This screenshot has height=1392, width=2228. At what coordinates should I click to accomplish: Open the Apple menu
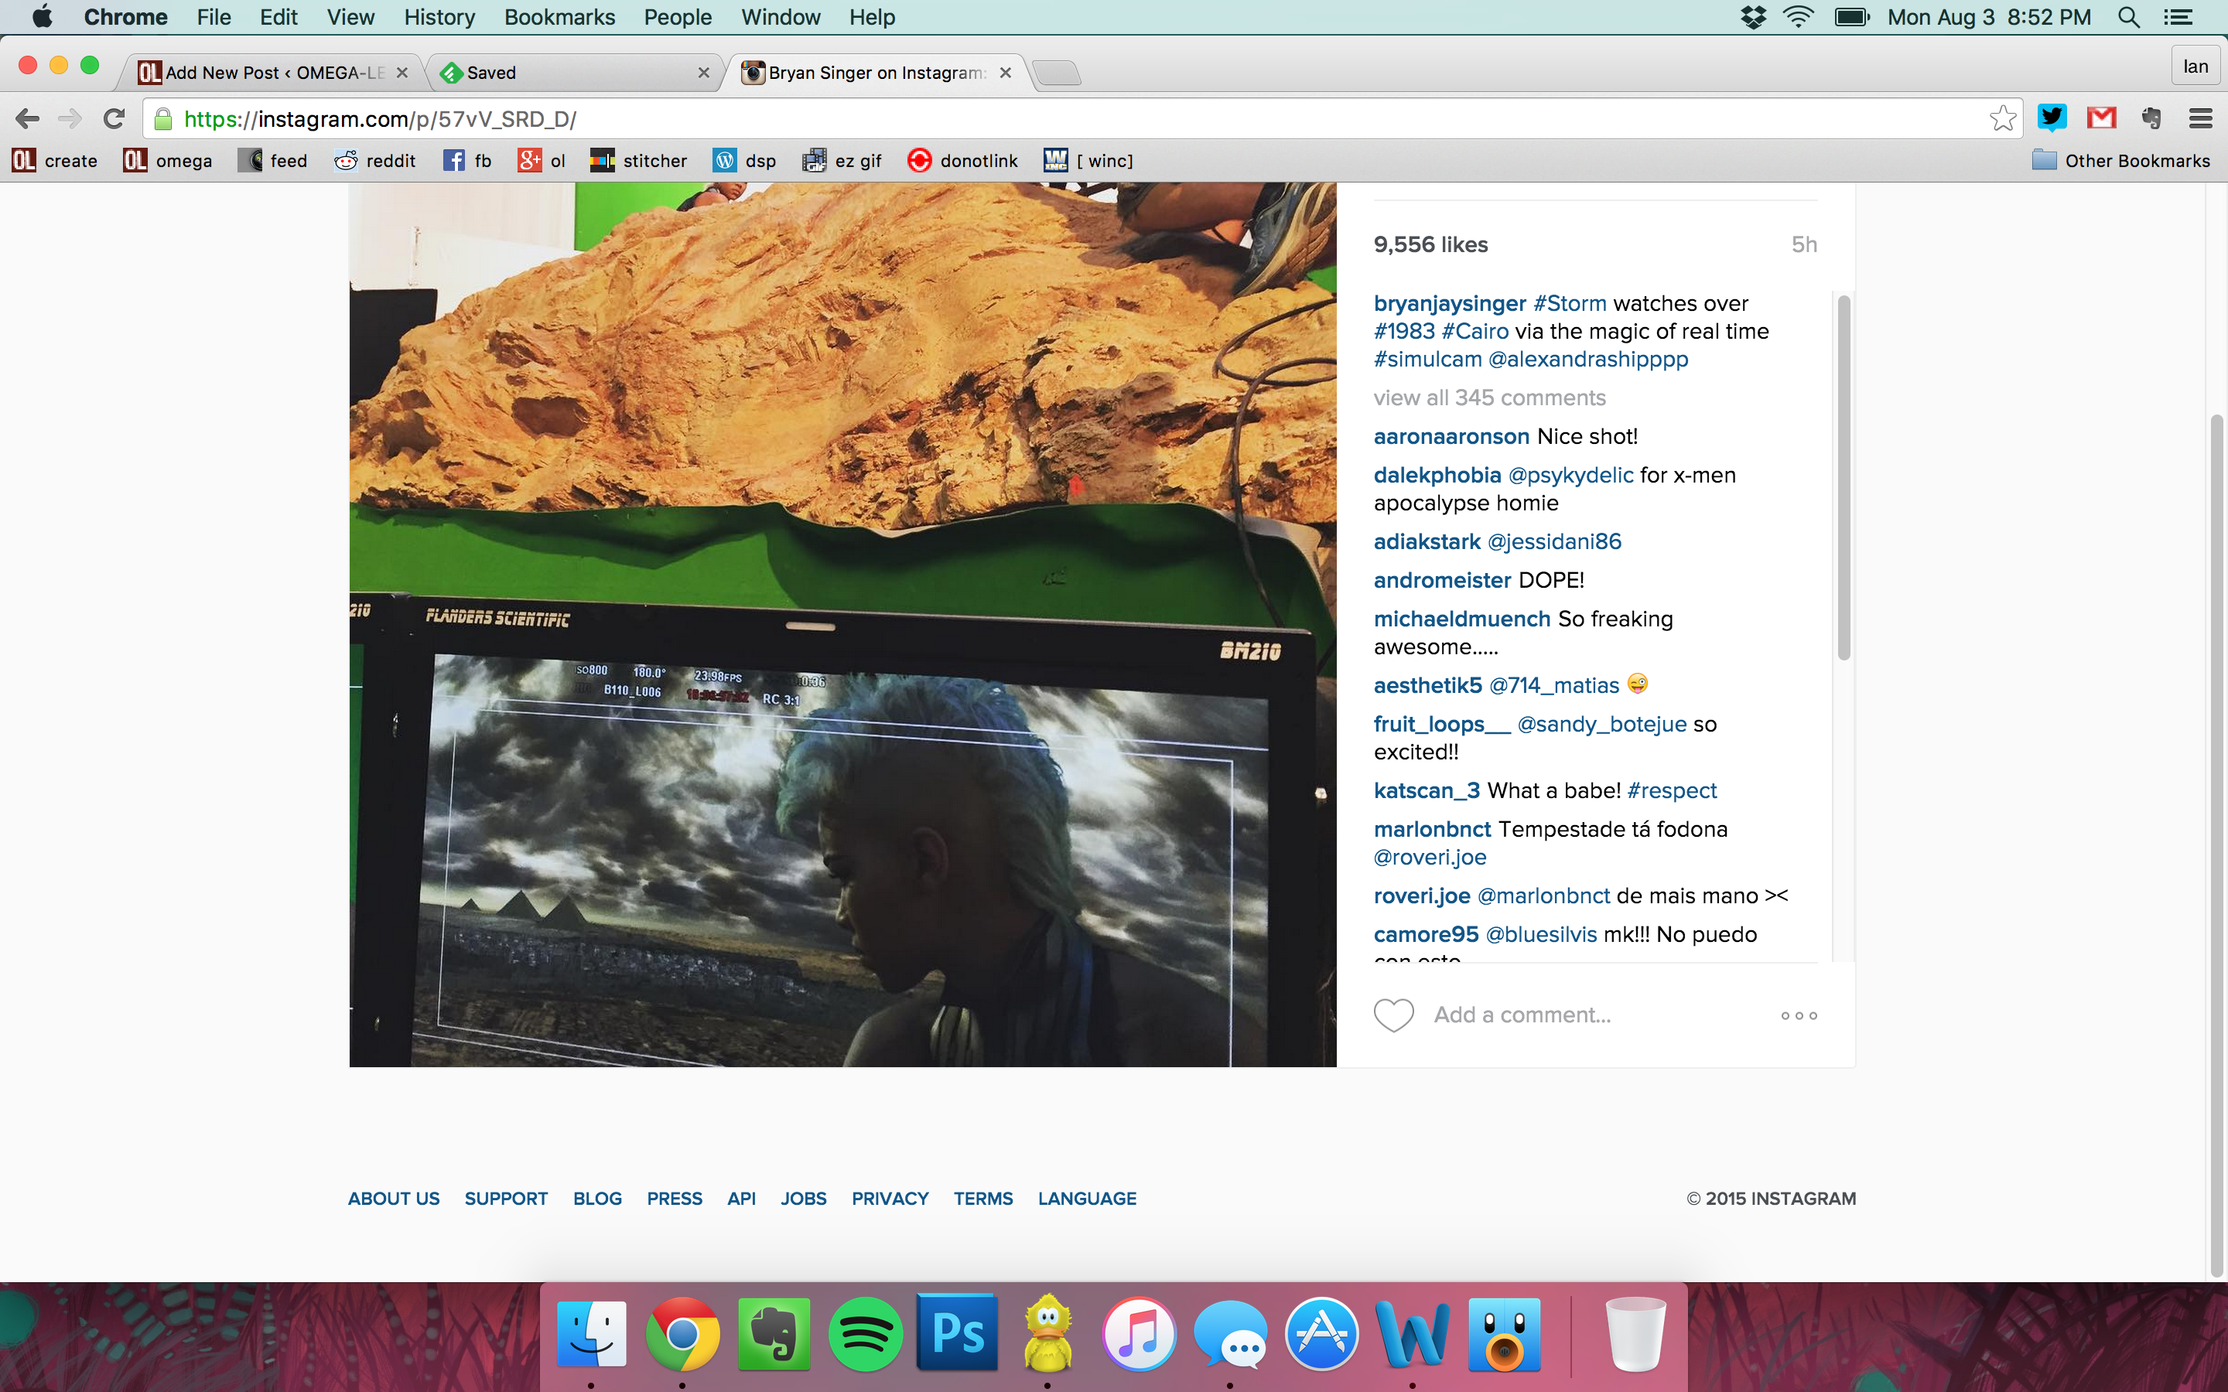click(x=42, y=16)
